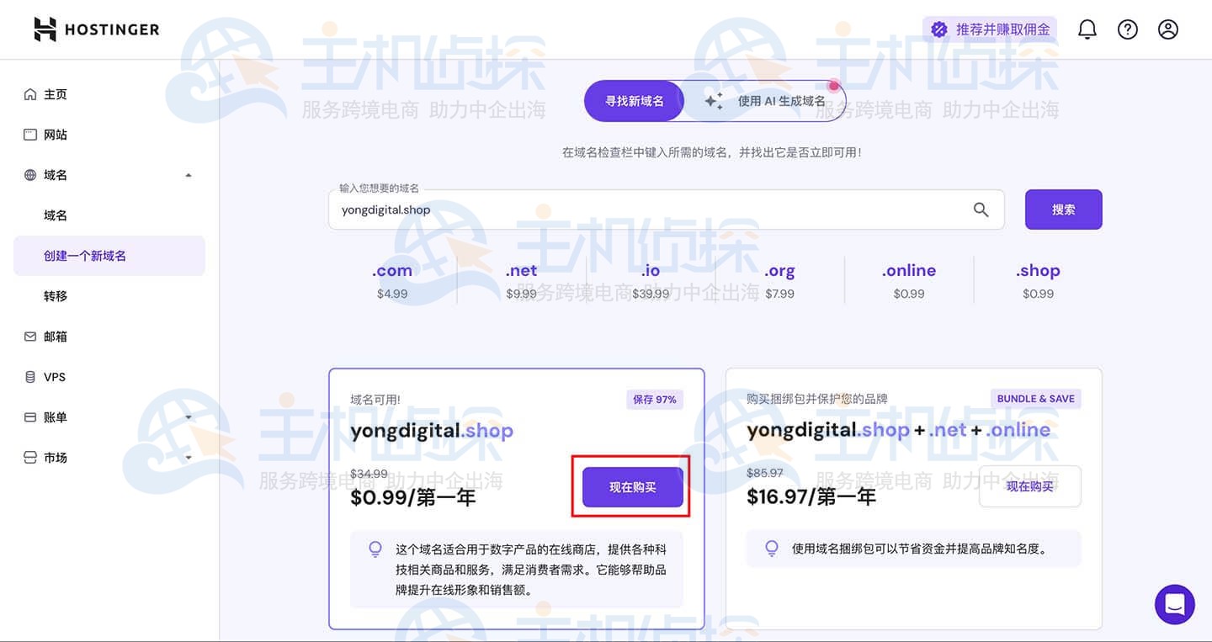Click the BUNDLE & SAVE badge
This screenshot has width=1212, height=642.
1035,399
